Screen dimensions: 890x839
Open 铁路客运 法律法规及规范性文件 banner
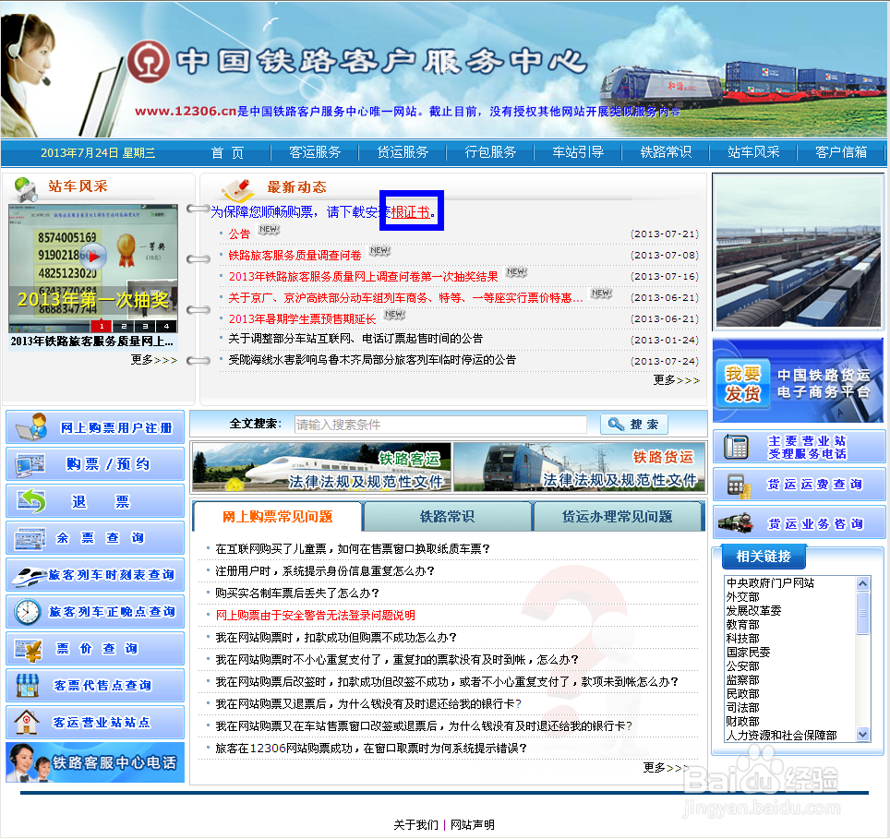[322, 467]
